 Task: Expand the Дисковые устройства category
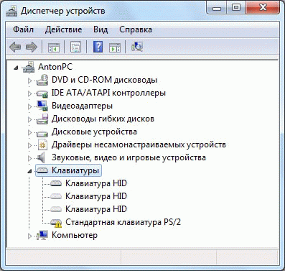click(29, 132)
